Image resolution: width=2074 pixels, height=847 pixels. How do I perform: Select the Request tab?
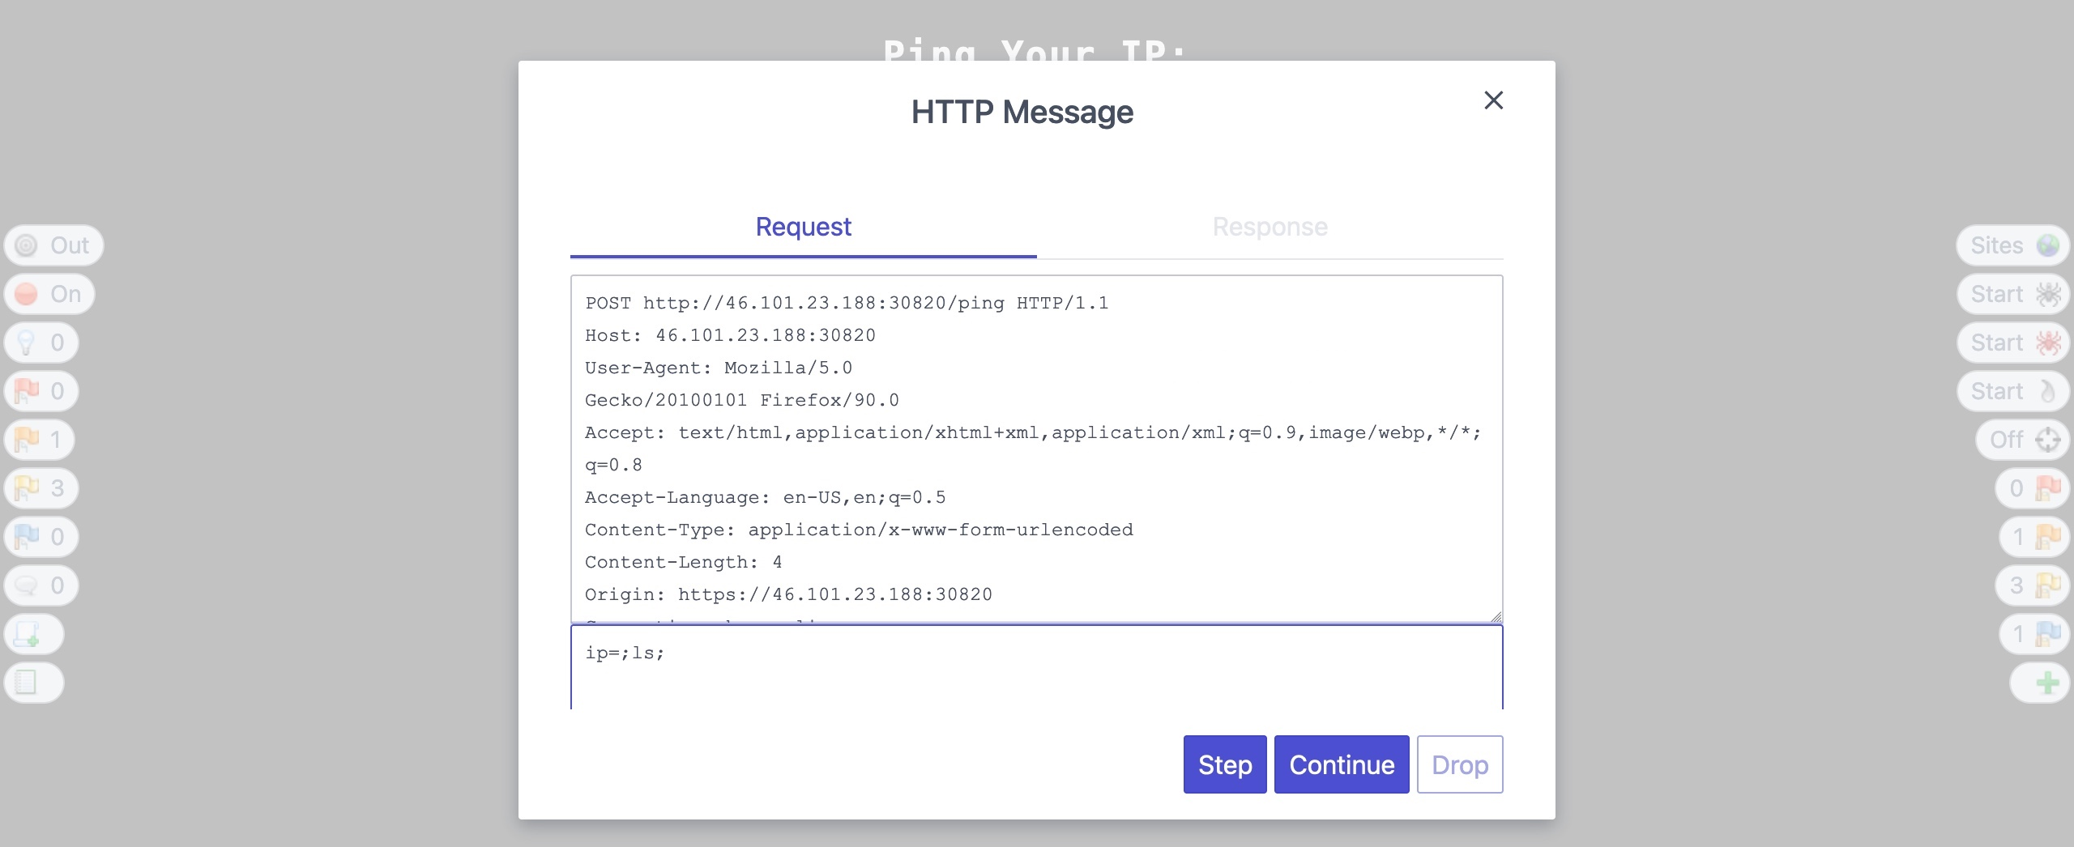pos(803,227)
